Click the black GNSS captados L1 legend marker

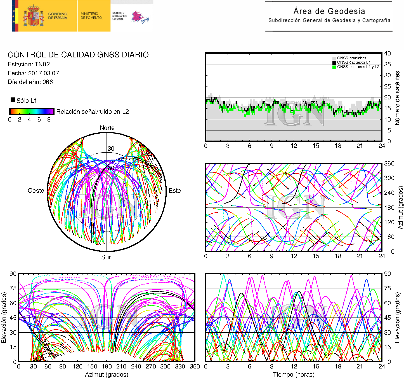click(x=334, y=62)
